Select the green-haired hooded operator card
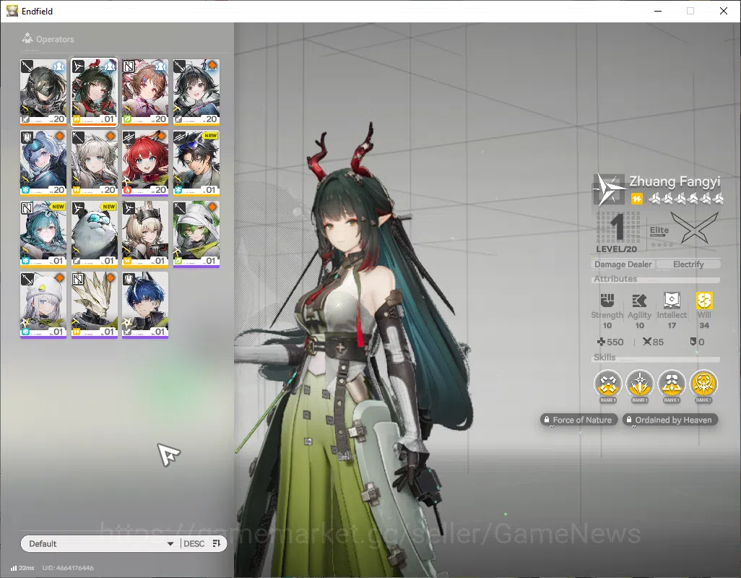The image size is (741, 578). pyautogui.click(x=196, y=234)
